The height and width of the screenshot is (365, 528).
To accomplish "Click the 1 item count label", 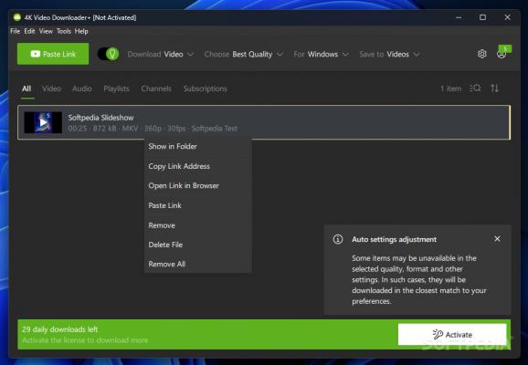I will 450,89.
